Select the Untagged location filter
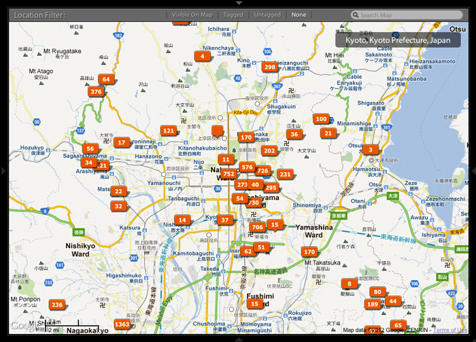This screenshot has width=476, height=342. tap(267, 14)
